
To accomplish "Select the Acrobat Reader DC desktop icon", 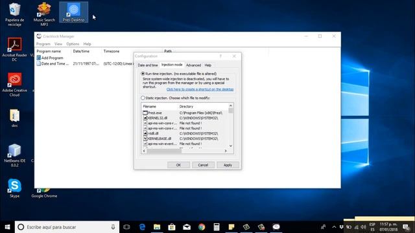I will (14, 49).
